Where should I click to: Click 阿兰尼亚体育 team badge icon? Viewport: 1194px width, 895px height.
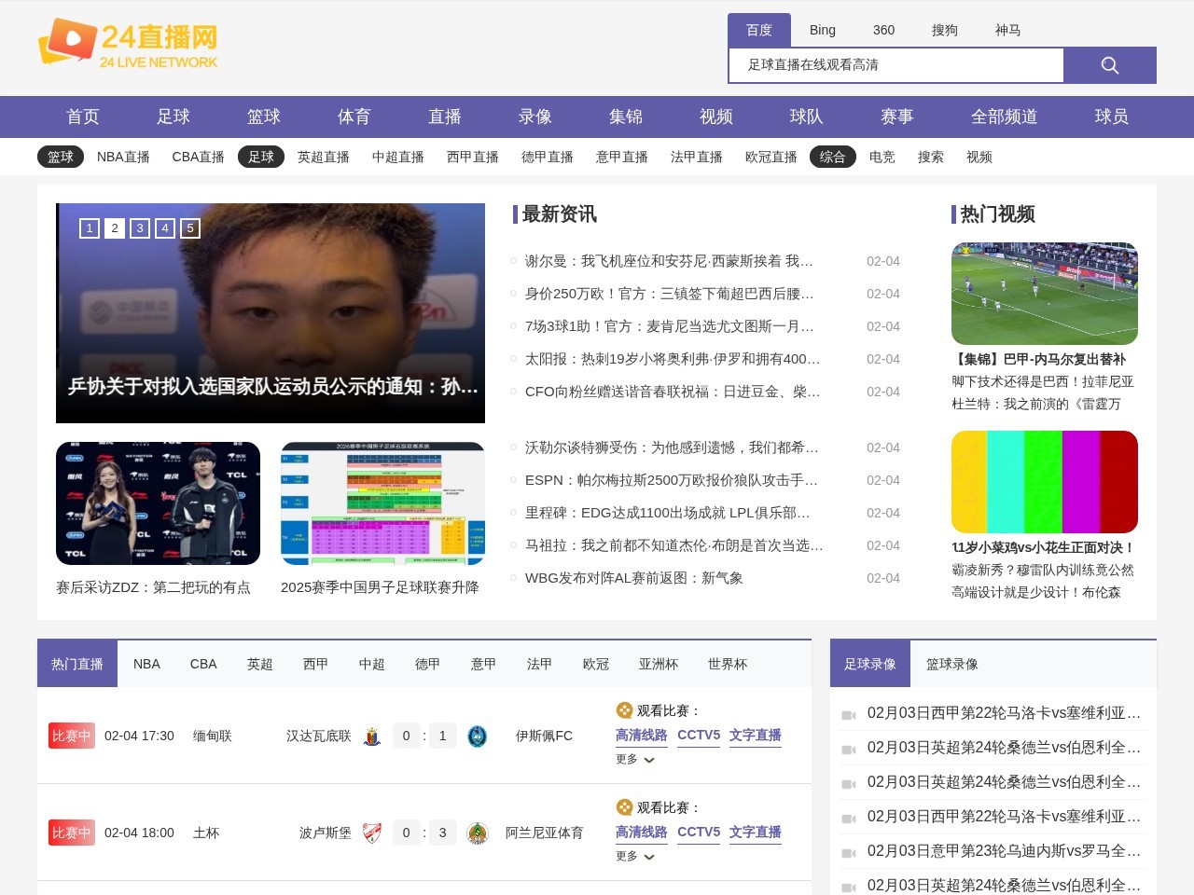click(478, 833)
